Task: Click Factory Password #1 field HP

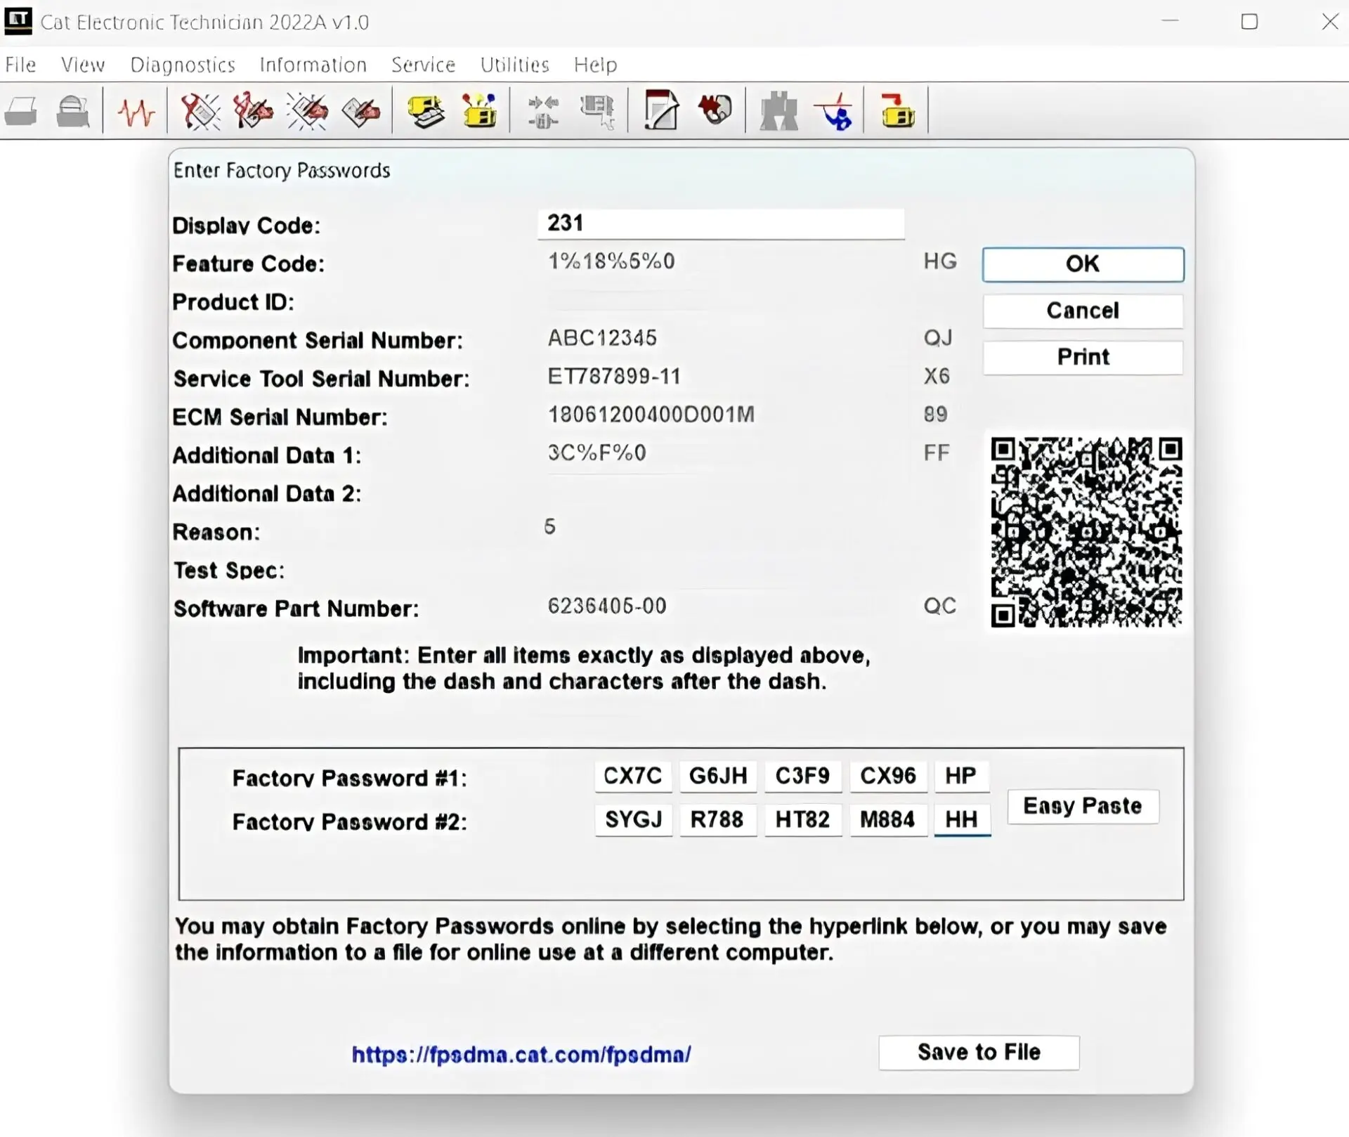Action: 962,776
